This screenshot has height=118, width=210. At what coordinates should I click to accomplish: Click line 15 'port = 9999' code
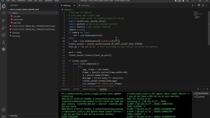click(75, 52)
